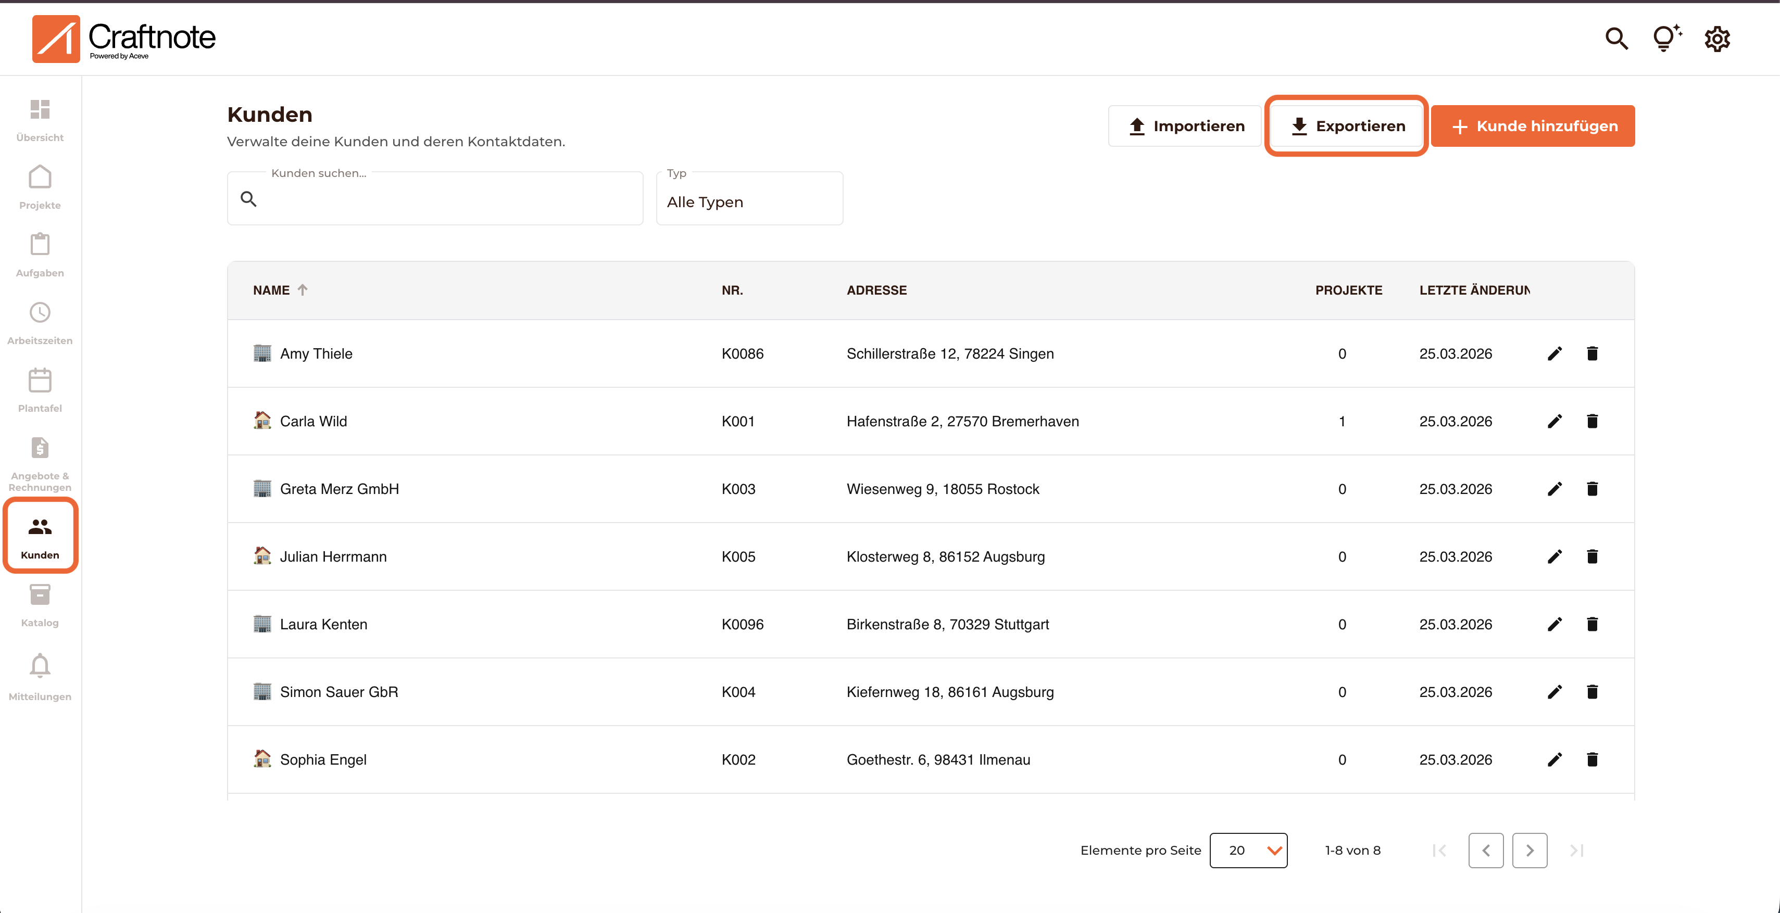Open settings gear icon
The width and height of the screenshot is (1780, 913).
(x=1717, y=39)
